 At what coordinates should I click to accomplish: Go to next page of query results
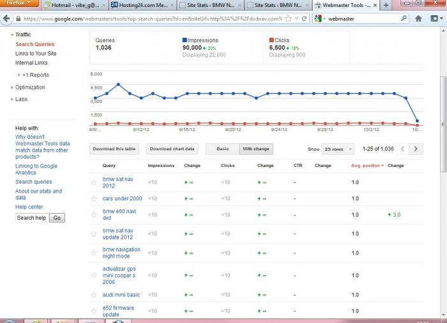(416, 149)
